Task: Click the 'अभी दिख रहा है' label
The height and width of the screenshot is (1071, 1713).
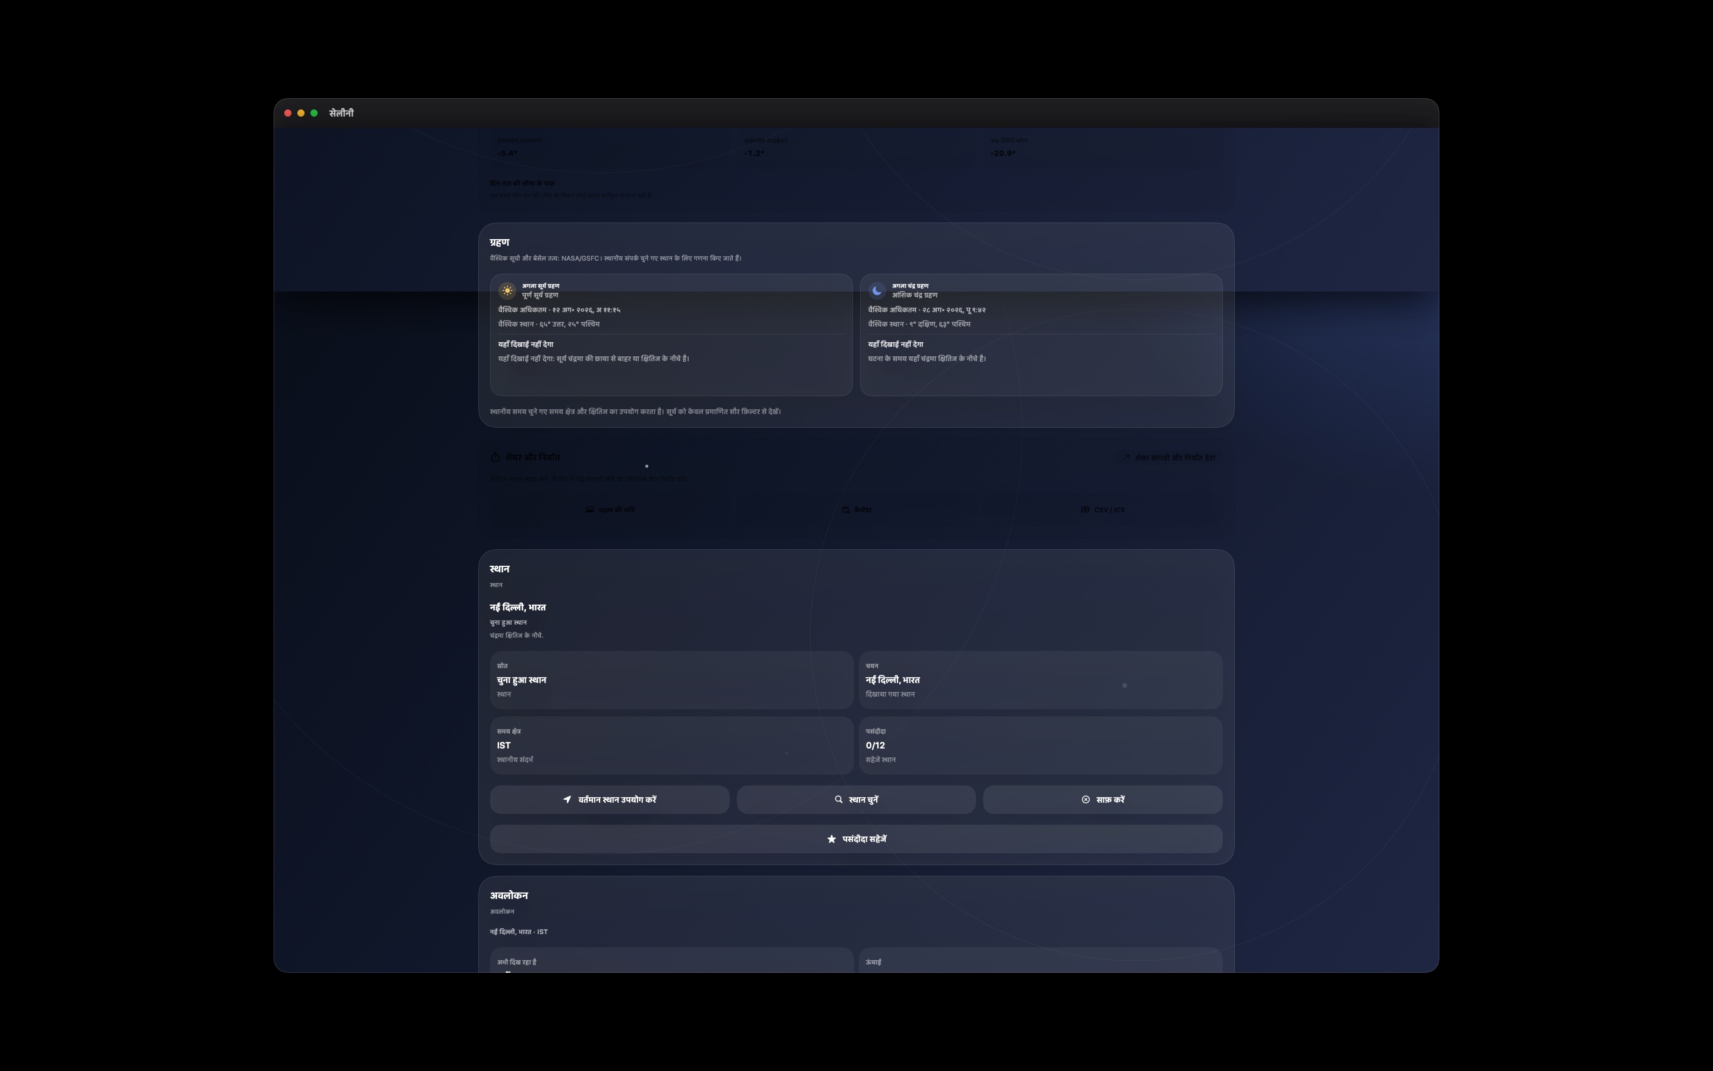Action: (516, 963)
